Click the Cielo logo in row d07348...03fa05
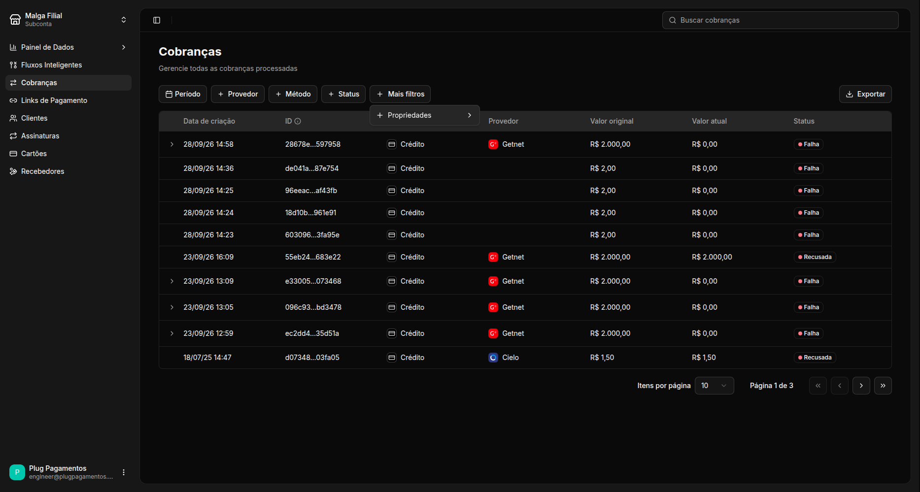The width and height of the screenshot is (920, 492). [493, 358]
